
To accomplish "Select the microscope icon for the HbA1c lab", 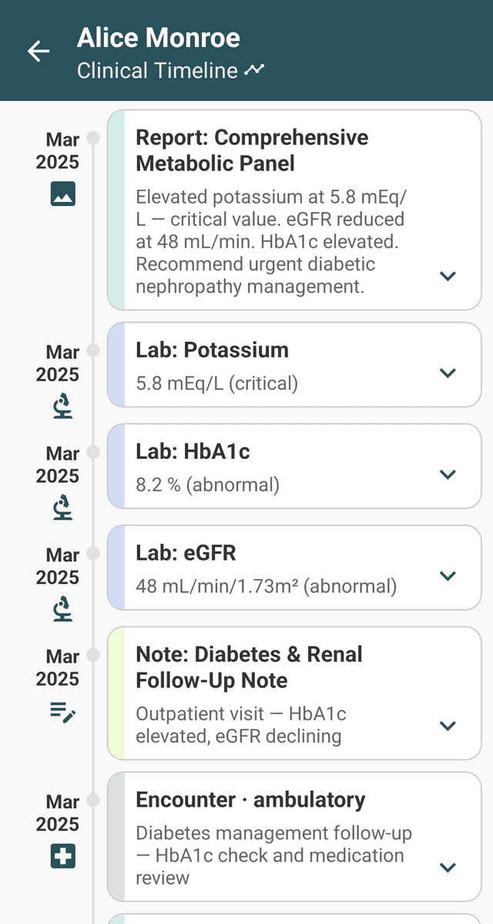I will coord(62,508).
